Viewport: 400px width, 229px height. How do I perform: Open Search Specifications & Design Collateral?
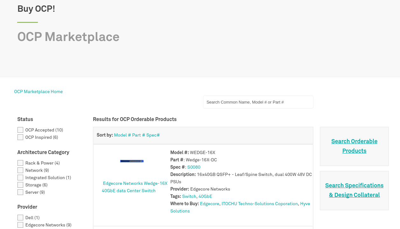click(x=354, y=190)
